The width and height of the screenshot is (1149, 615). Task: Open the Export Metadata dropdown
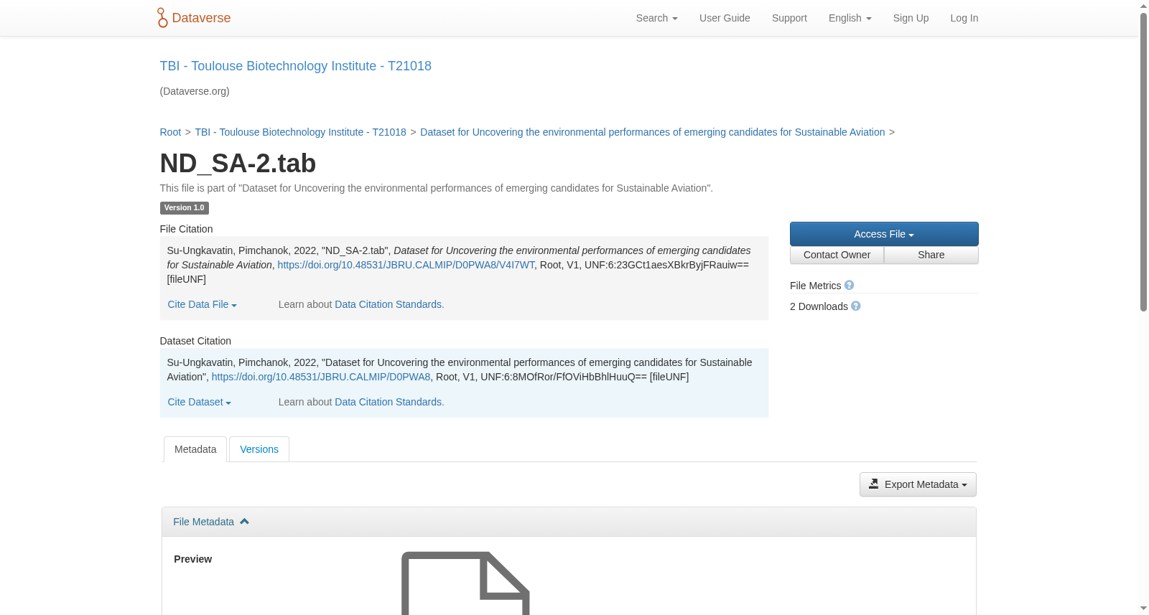918,484
